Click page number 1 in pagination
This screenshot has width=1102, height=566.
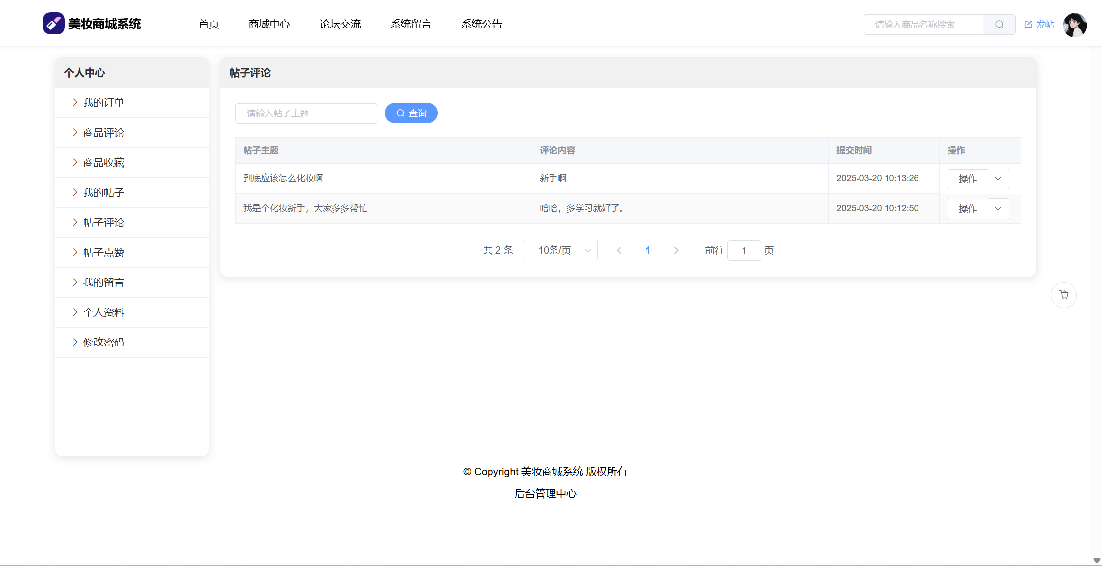click(648, 250)
